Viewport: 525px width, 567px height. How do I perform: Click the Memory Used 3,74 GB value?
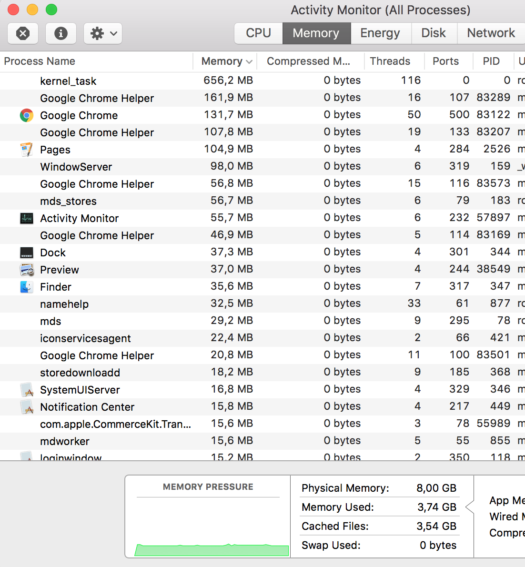pyautogui.click(x=437, y=507)
